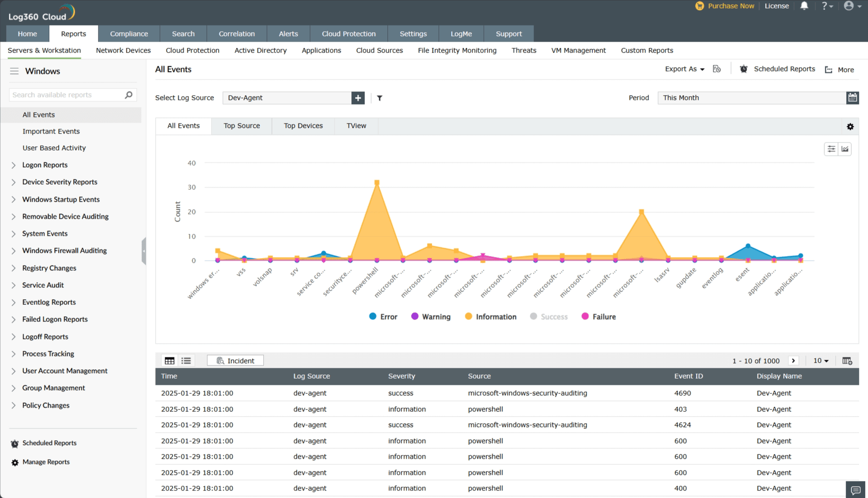Open the Compliance main tab

coord(129,34)
